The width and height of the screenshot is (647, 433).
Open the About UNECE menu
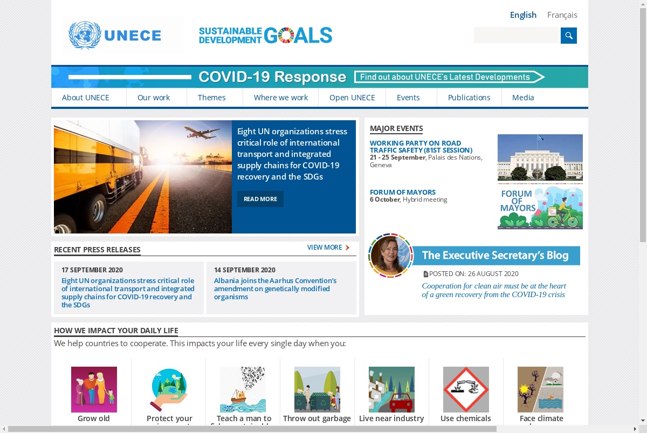coord(86,98)
